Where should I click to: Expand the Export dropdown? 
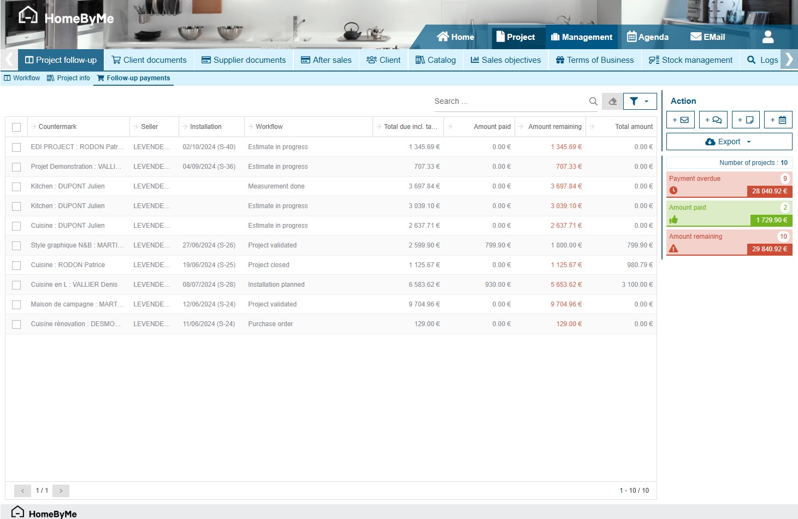pyautogui.click(x=729, y=141)
